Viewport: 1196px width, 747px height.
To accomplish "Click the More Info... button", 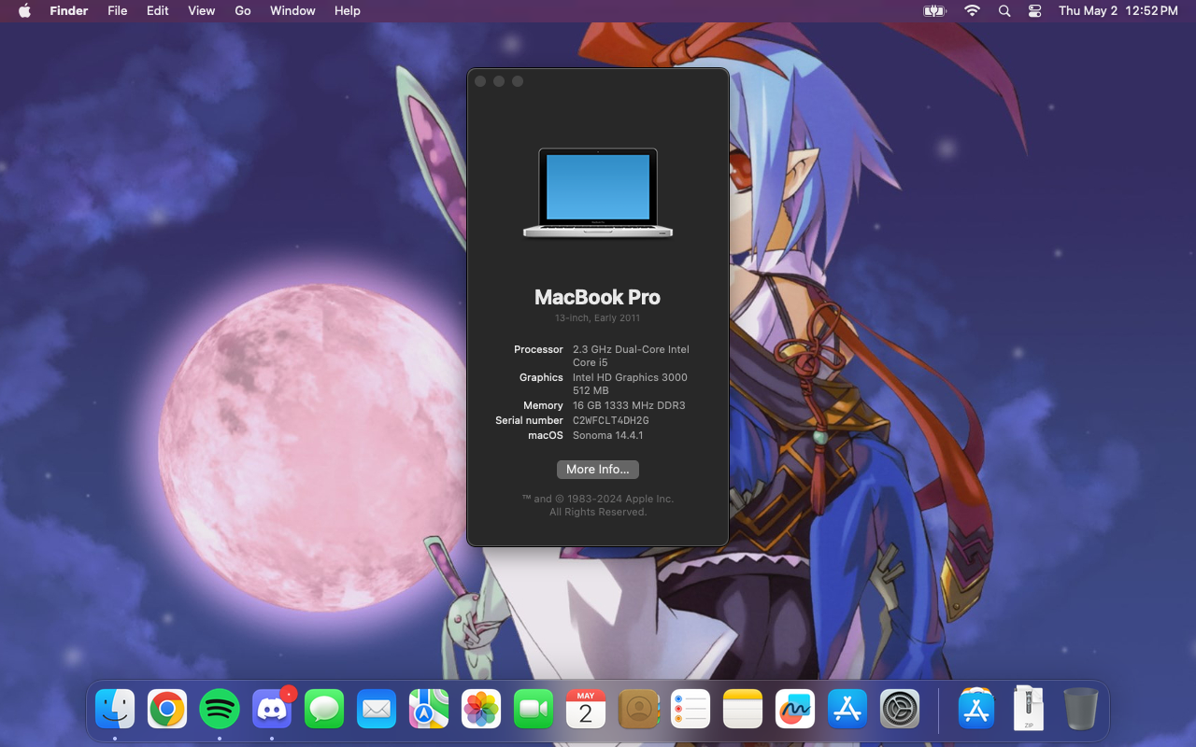I will point(598,470).
